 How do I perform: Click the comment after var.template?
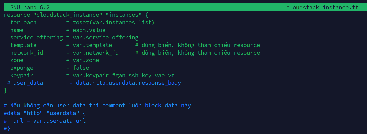(x=197, y=45)
